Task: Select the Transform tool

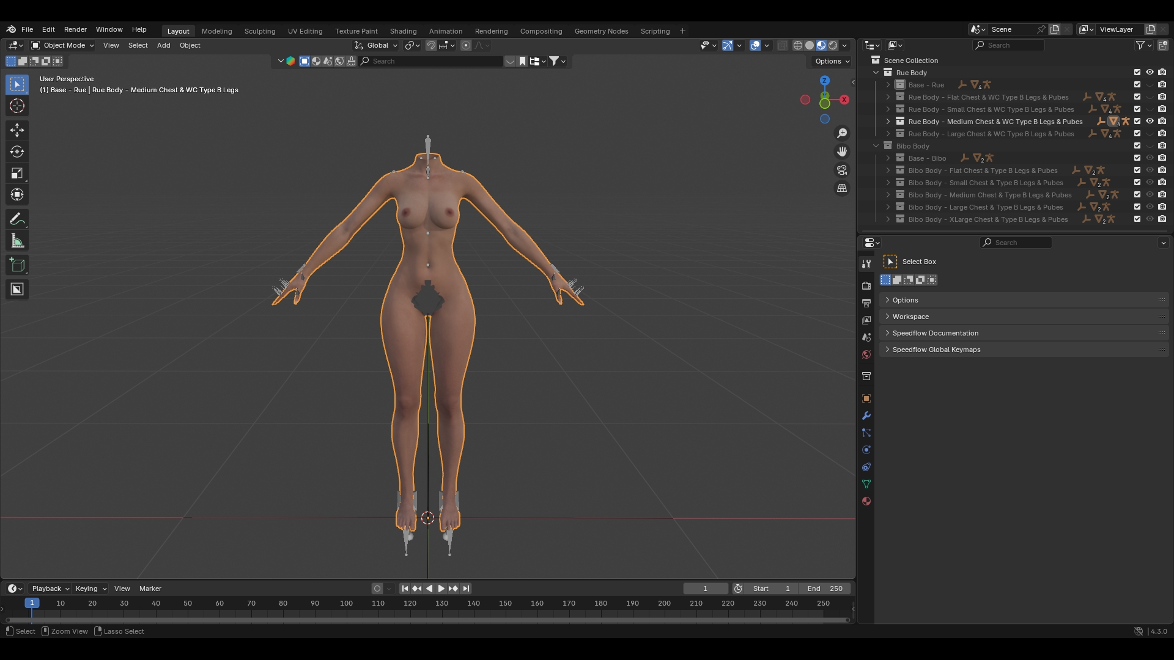Action: [17, 195]
